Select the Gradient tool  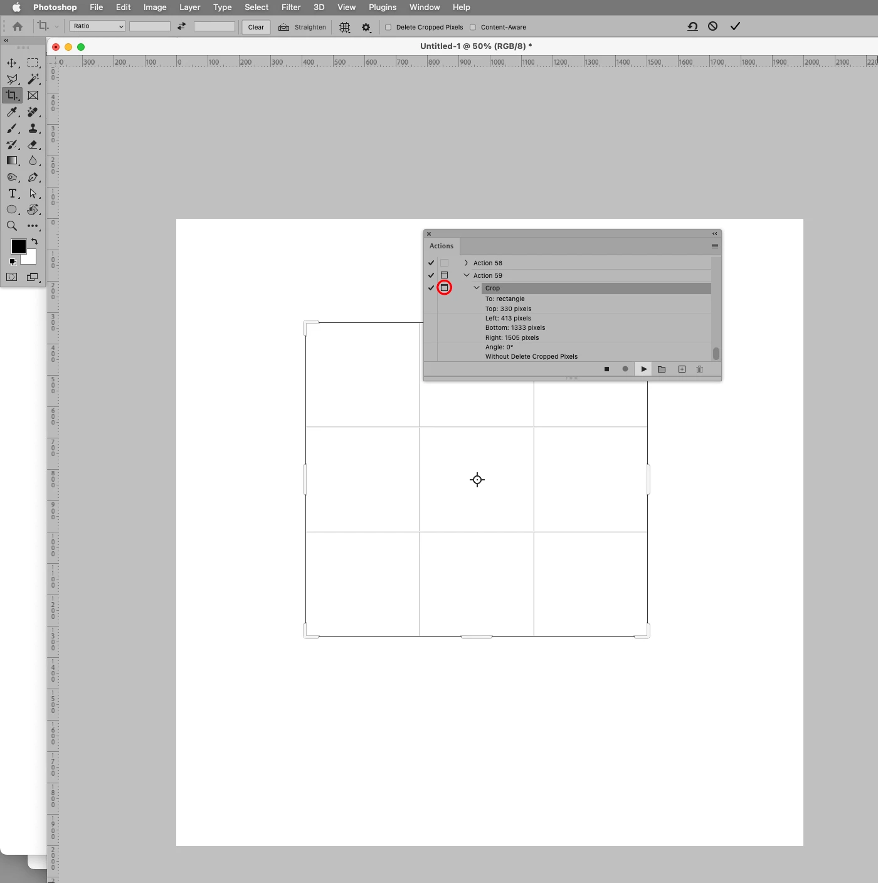coord(12,161)
